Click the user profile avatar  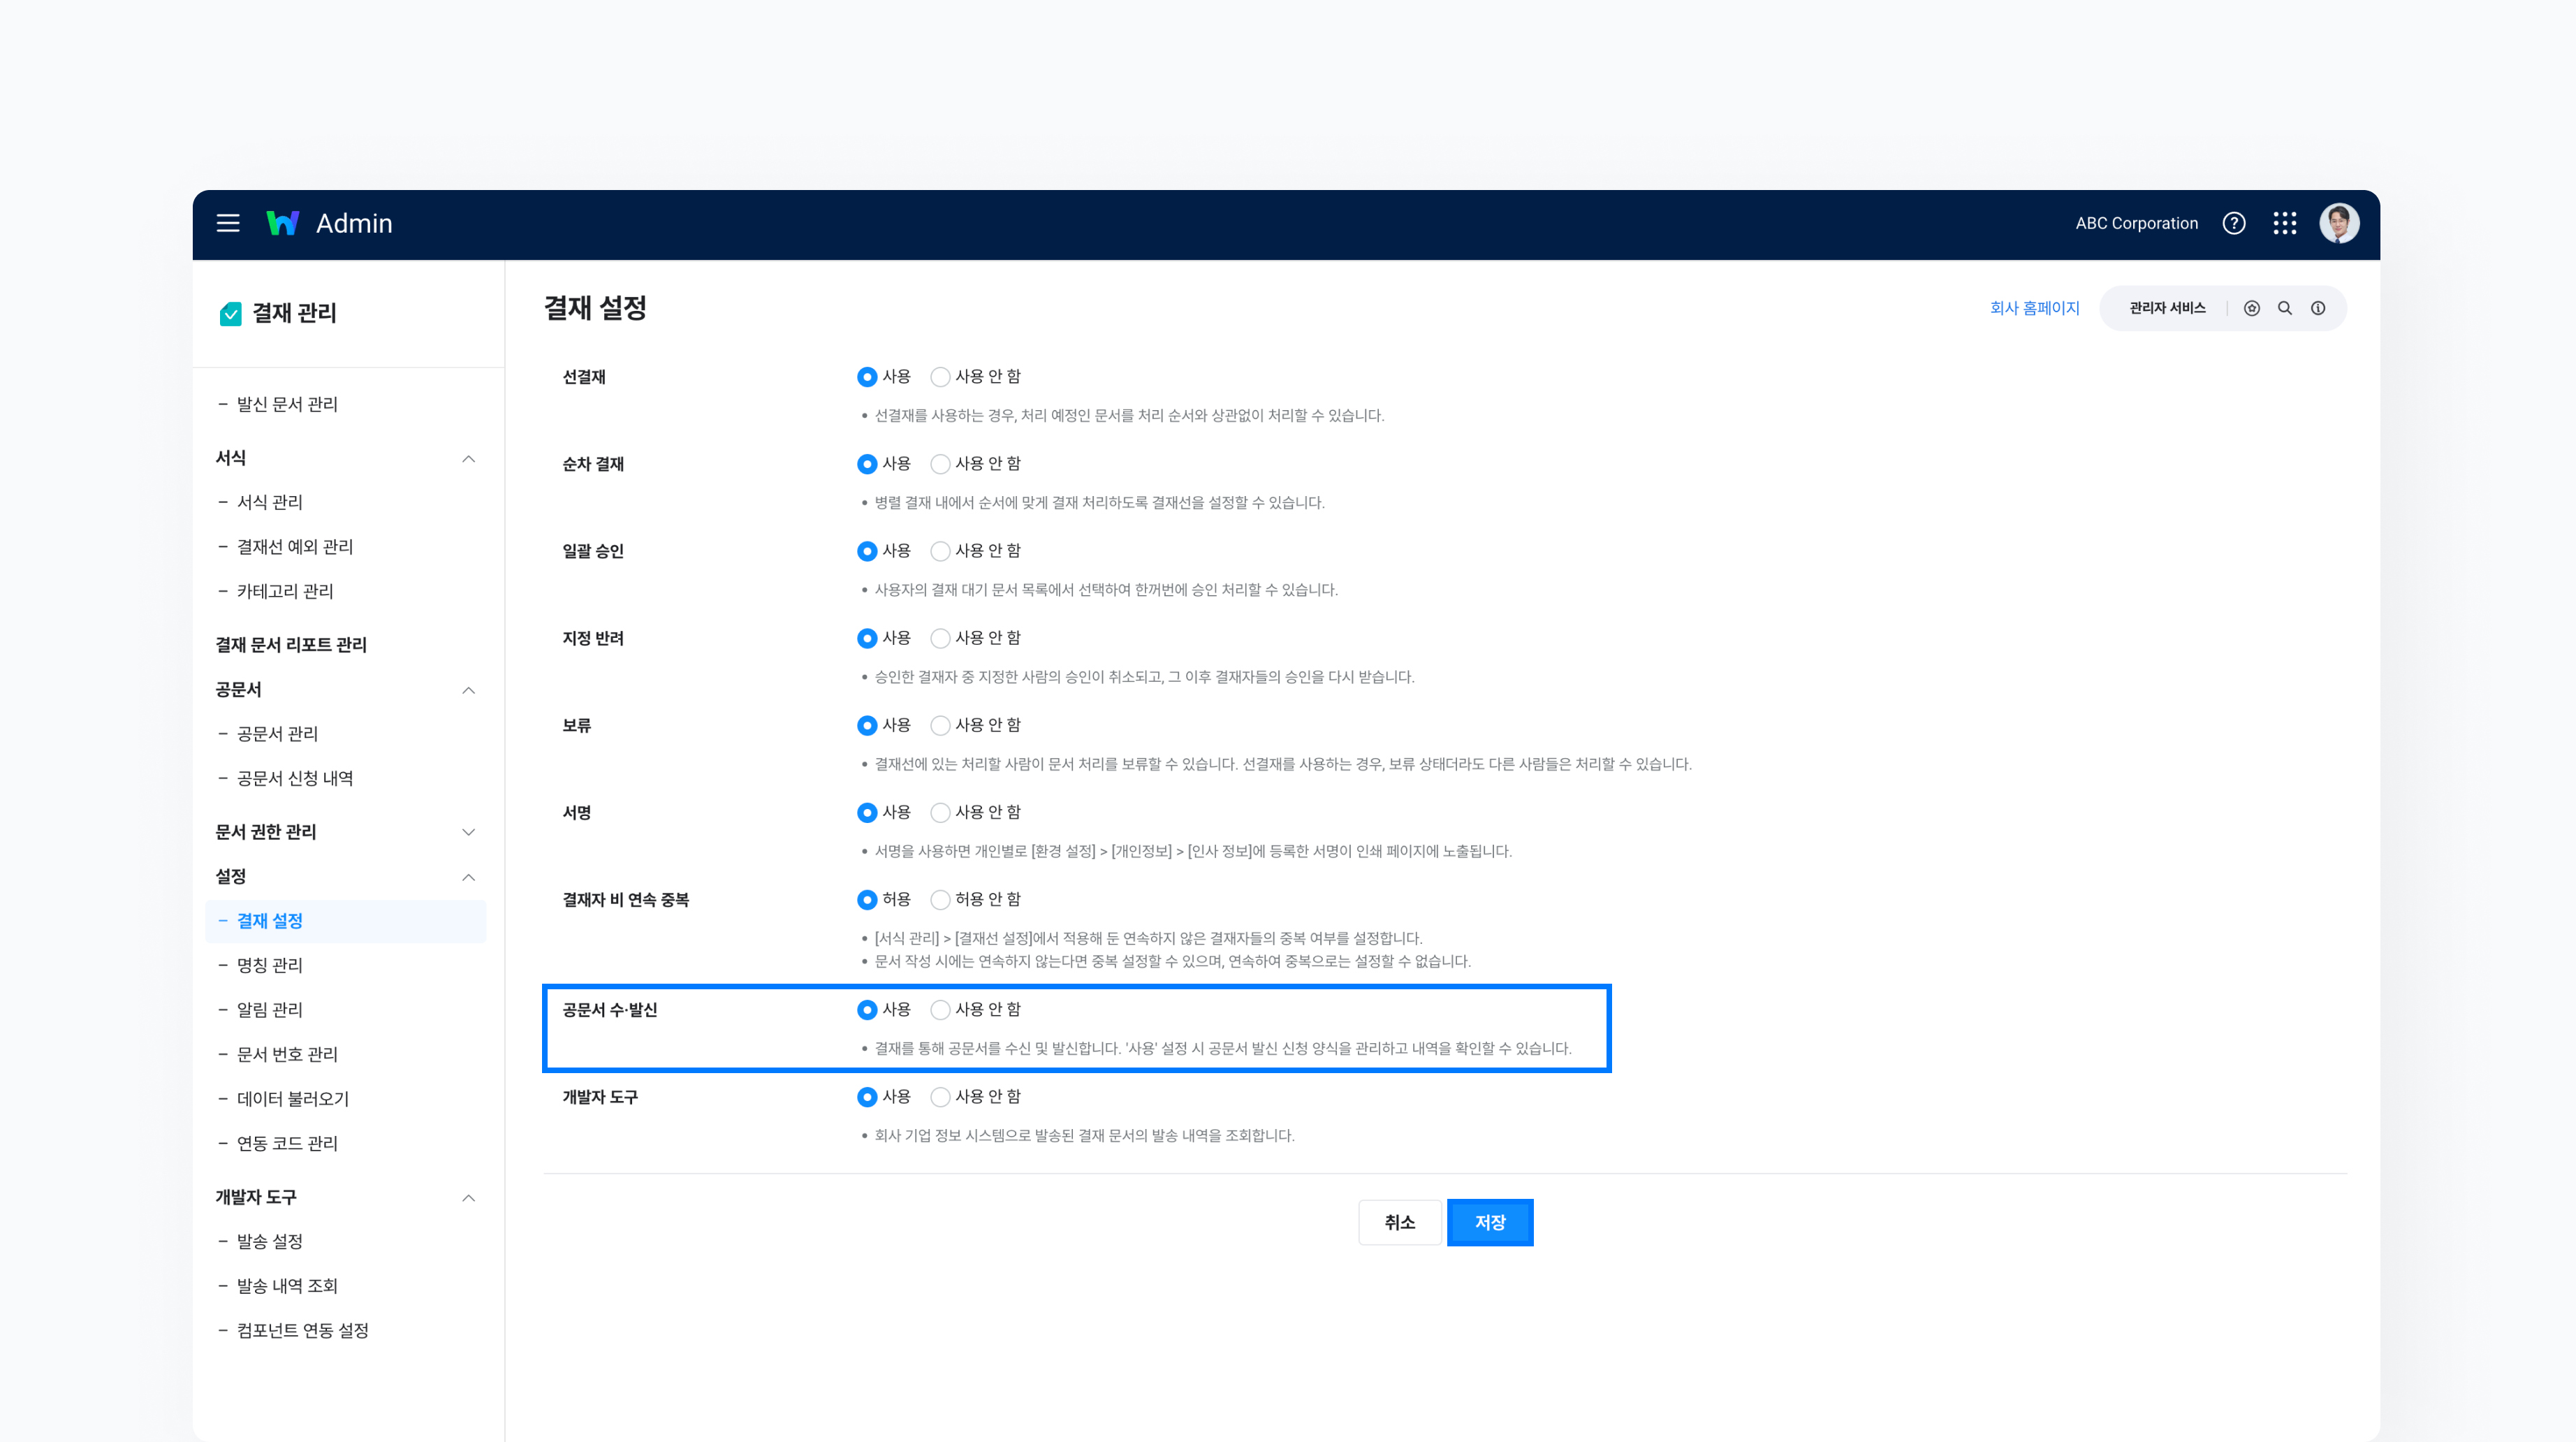click(2338, 223)
